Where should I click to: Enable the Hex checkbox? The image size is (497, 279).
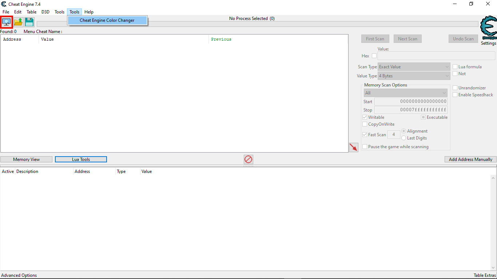pos(374,56)
